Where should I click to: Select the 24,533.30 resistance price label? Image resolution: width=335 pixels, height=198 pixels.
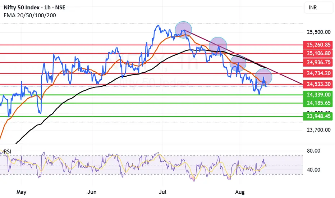[318, 84]
